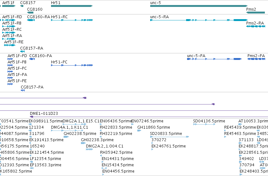Image resolution: width=268 pixels, height=176 pixels.
Task: Click the Arf51F gene label
Action: pos(8,3)
